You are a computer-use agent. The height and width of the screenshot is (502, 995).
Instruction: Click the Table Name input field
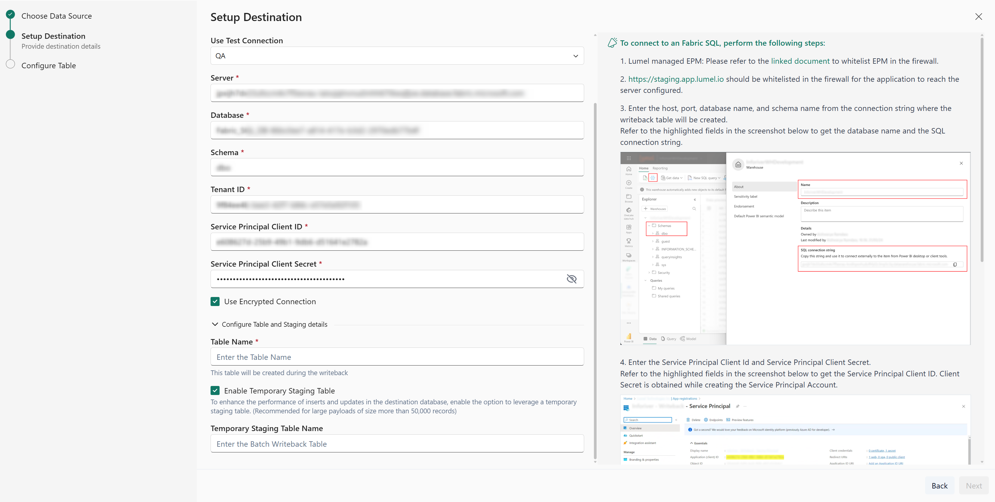(396, 357)
